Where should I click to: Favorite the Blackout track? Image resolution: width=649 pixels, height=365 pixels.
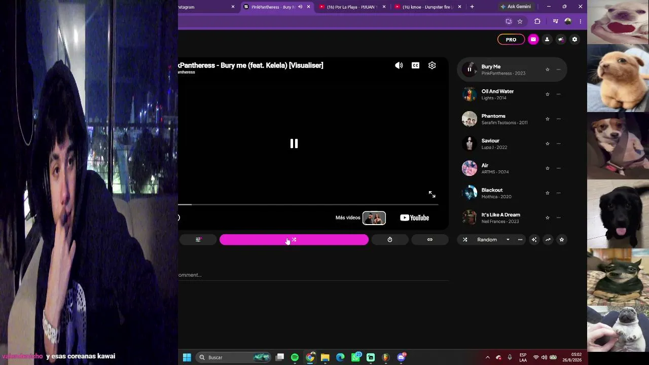pyautogui.click(x=547, y=193)
